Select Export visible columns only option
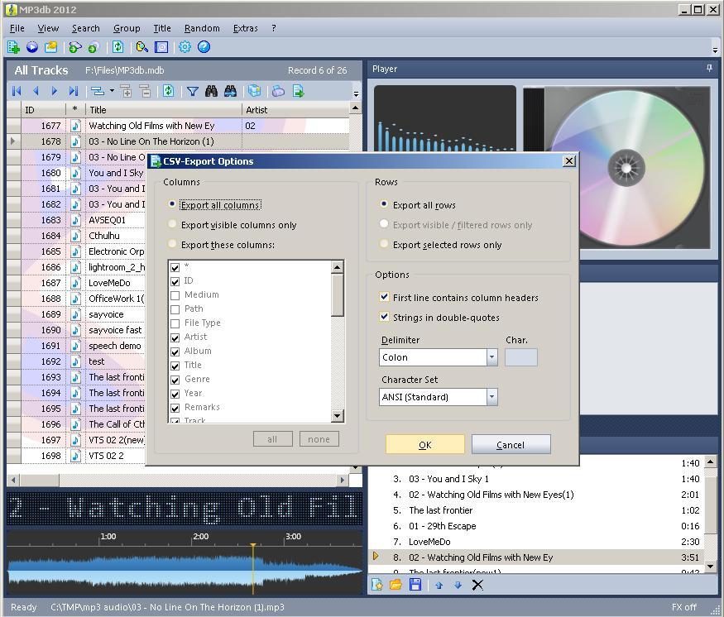724x617 pixels. click(172, 224)
